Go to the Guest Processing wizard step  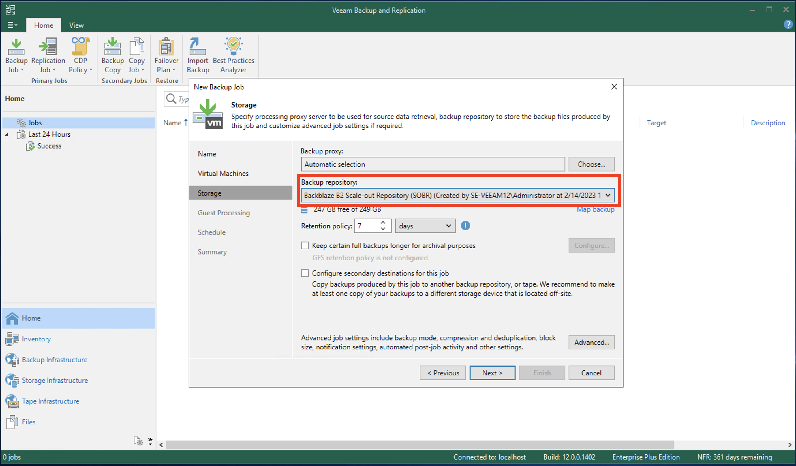[x=224, y=213]
